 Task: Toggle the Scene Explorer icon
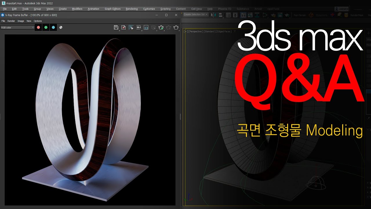(228, 15)
